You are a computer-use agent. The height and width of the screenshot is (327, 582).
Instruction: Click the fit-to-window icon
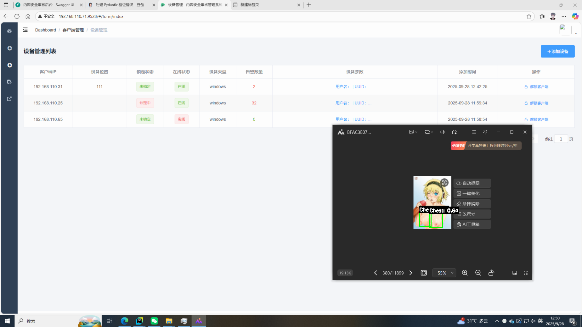pos(424,273)
